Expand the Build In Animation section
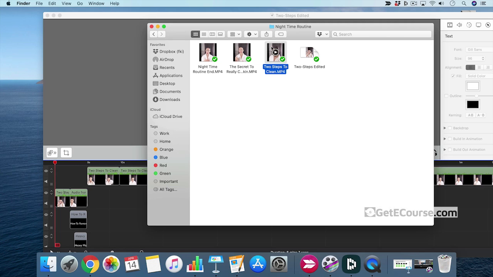The height and width of the screenshot is (277, 493). point(445,139)
